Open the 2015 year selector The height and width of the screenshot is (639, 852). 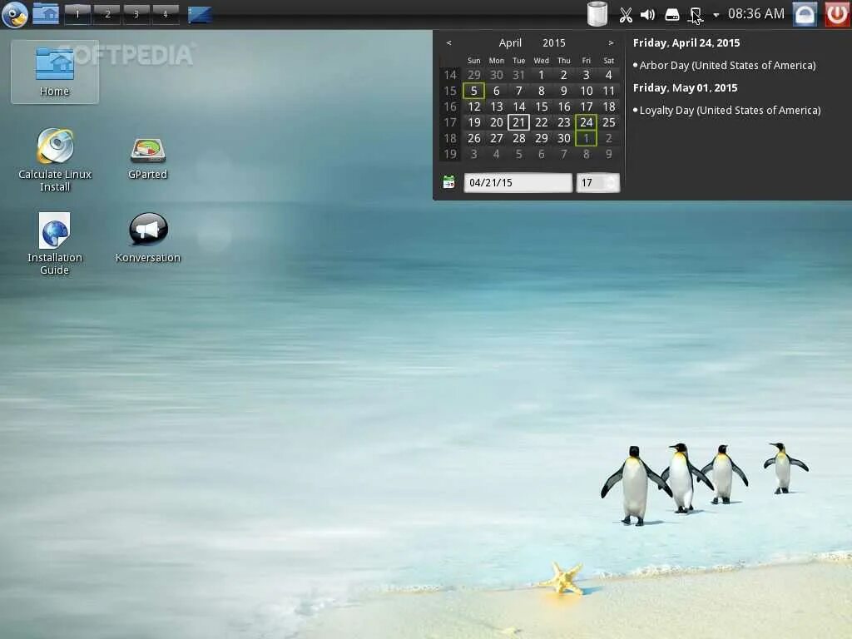point(553,43)
